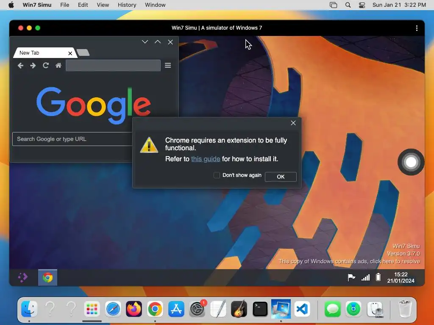This screenshot has height=325, width=434.
Task: Open Finder from the Dock
Action: pyautogui.click(x=29, y=308)
